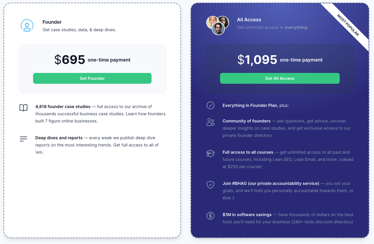The width and height of the screenshot is (374, 244).
Task: Select the All Access plan heading
Action: 249,20
